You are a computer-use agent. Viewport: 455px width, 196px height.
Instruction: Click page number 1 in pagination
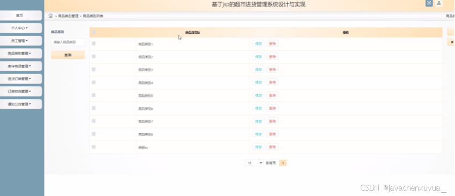click(283, 163)
